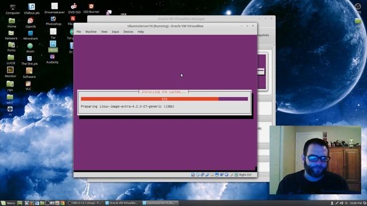The width and height of the screenshot is (367, 206).
Task: Launch the Software desktop icon
Action: (x=29, y=73)
